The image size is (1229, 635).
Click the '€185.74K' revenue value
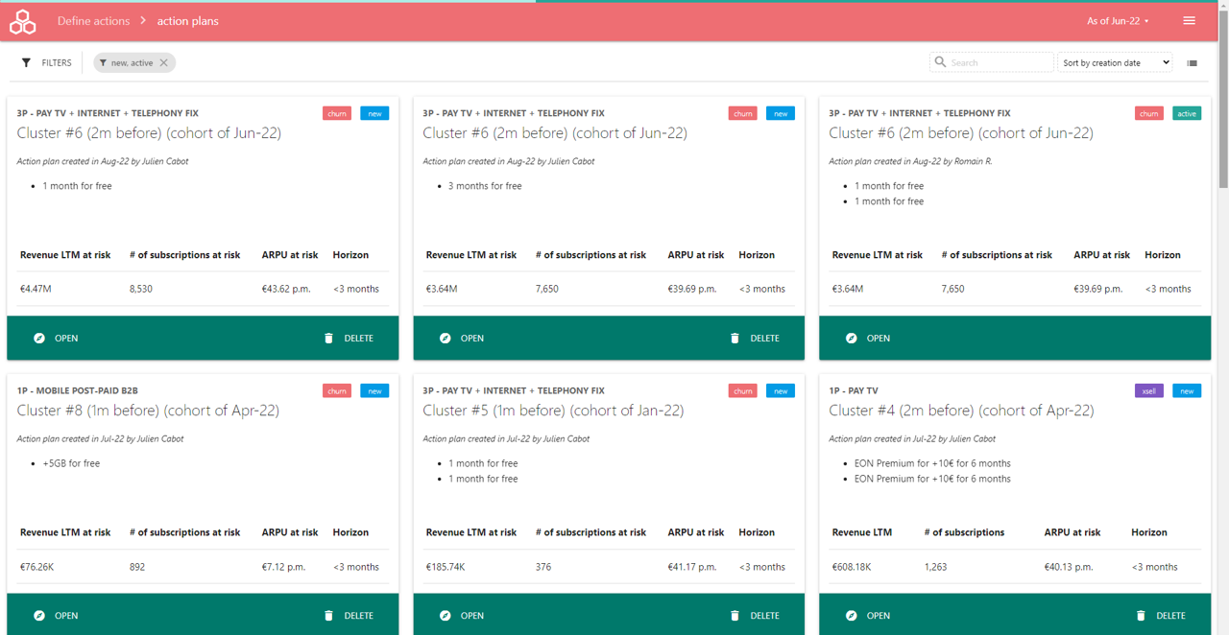[x=446, y=567]
